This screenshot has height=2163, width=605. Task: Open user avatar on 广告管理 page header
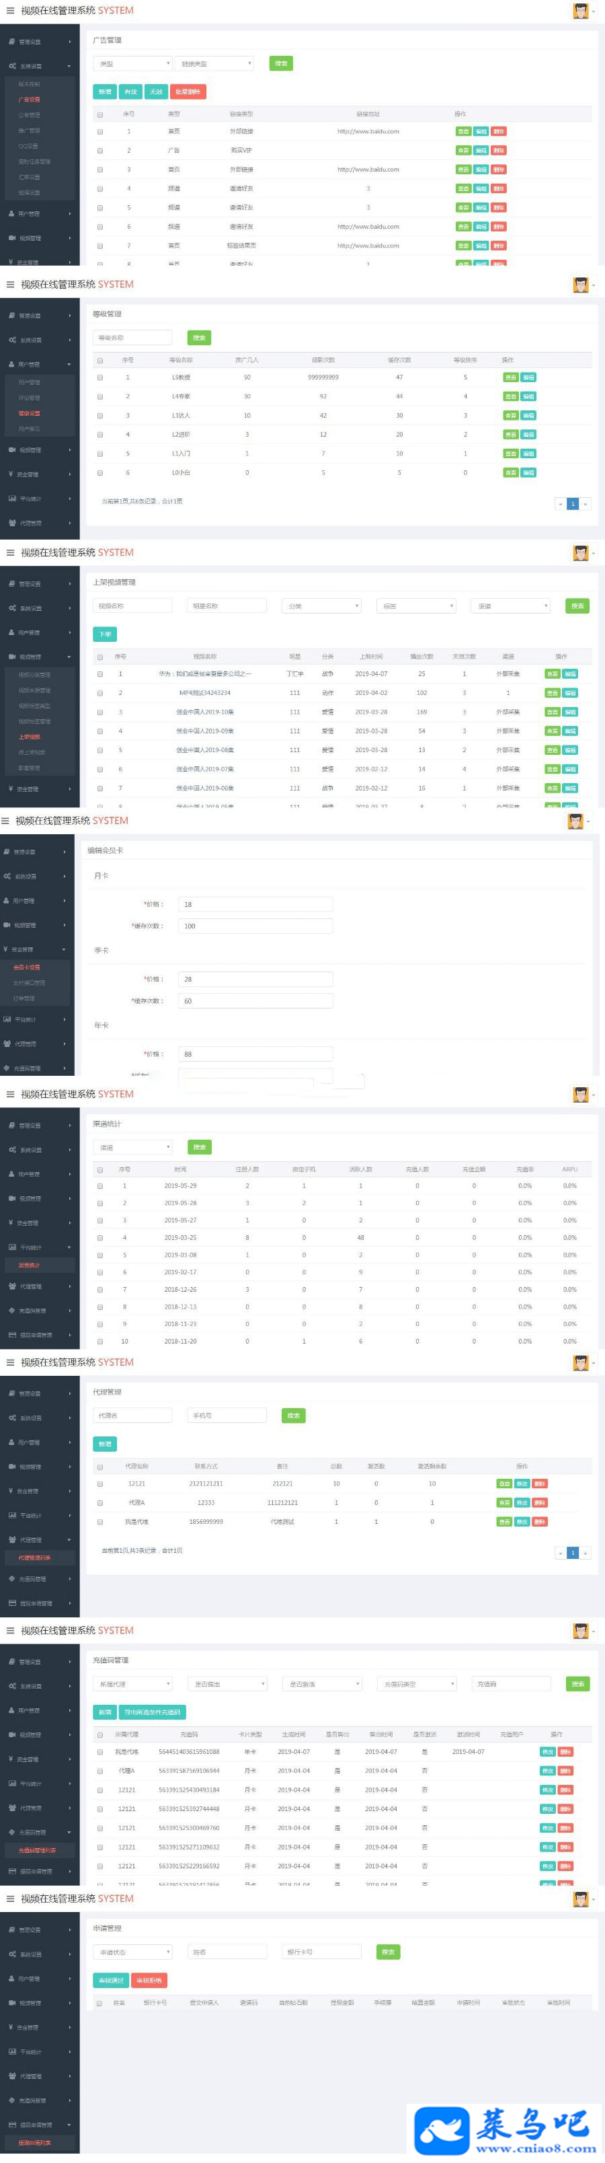580,11
